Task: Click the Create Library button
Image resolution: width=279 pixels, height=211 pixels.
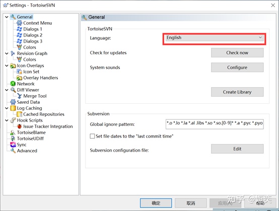Action: tap(237, 92)
